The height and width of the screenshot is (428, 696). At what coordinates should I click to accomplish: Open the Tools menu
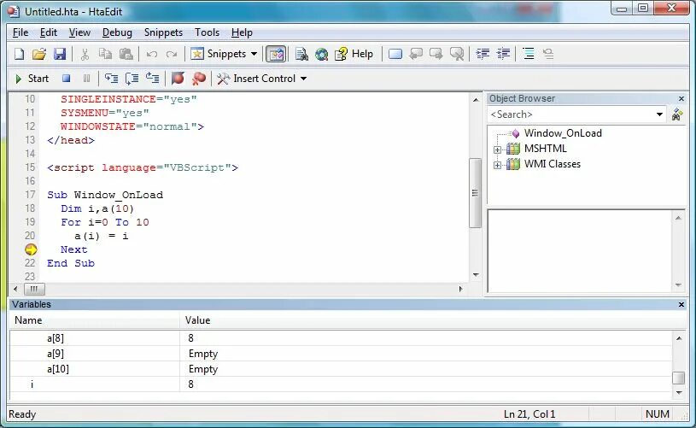pyautogui.click(x=207, y=32)
